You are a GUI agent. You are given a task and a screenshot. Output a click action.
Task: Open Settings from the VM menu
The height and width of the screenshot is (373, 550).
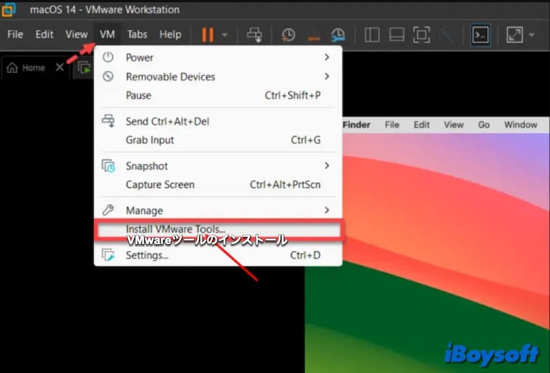click(218, 255)
